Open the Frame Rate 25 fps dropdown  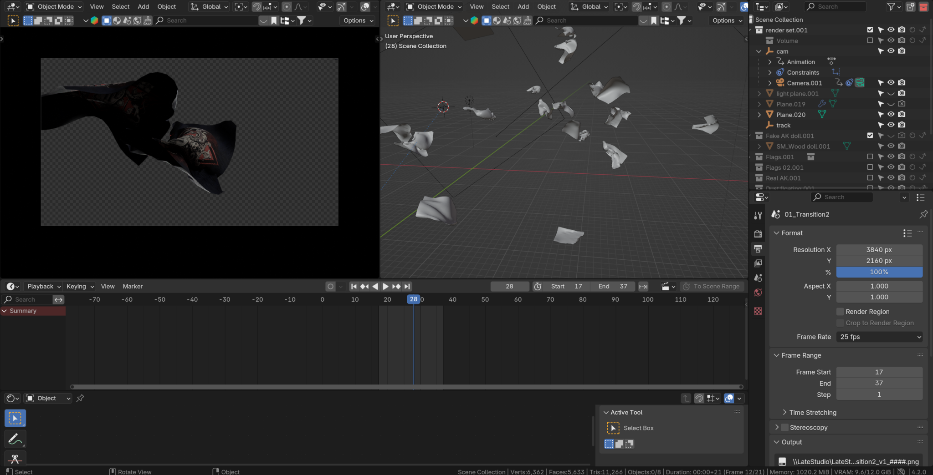click(x=880, y=337)
